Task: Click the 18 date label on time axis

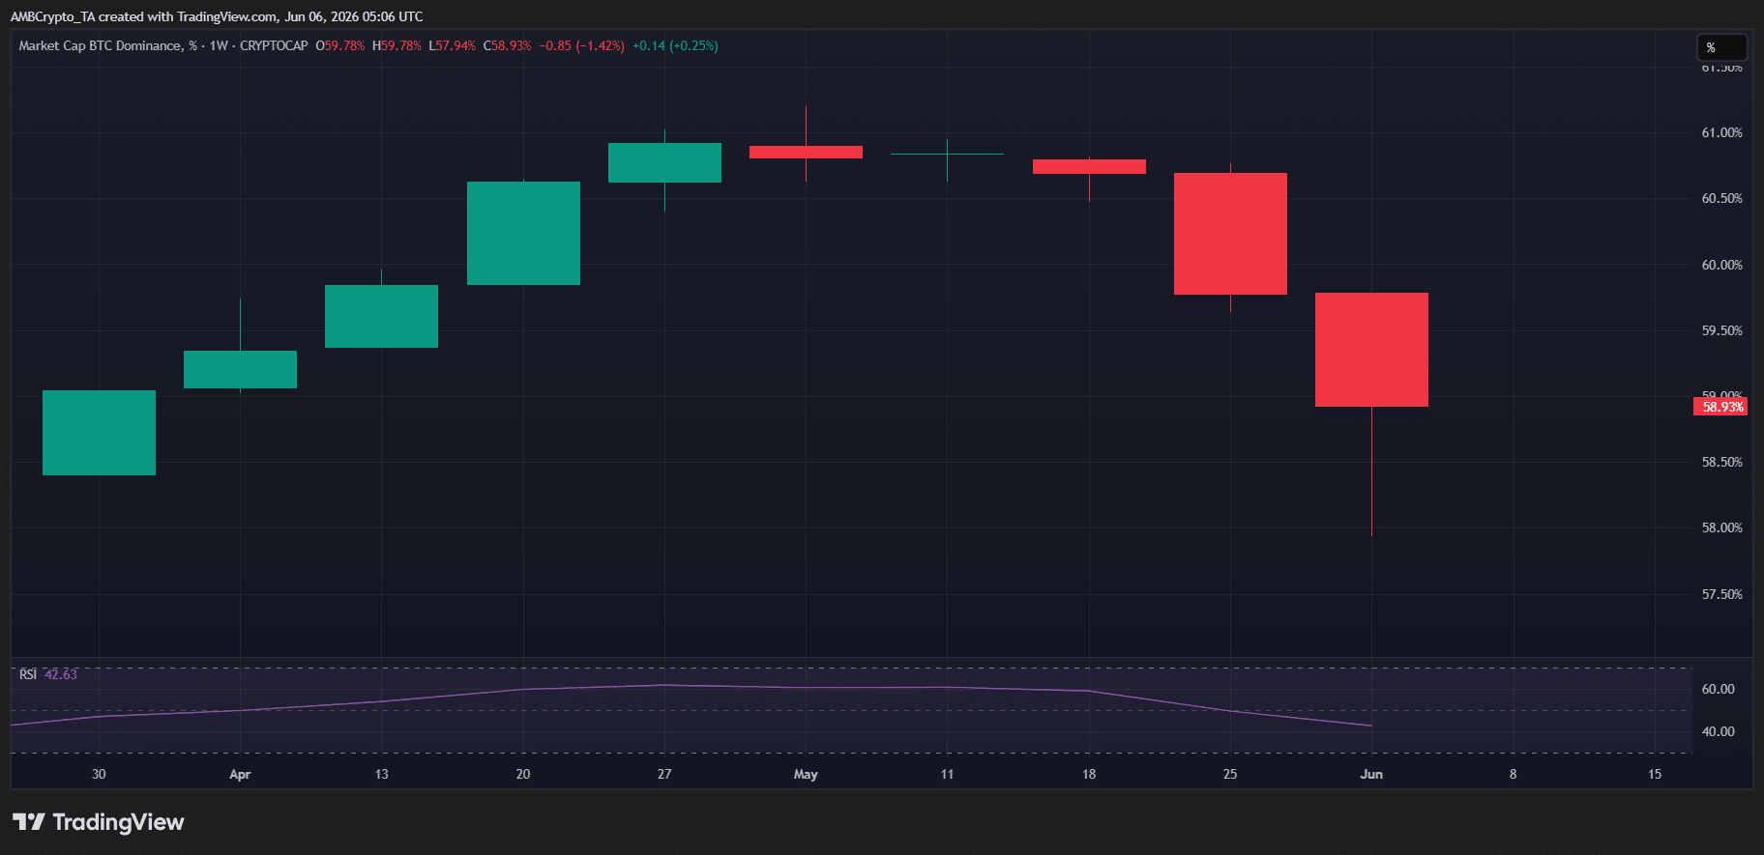Action: [1089, 774]
